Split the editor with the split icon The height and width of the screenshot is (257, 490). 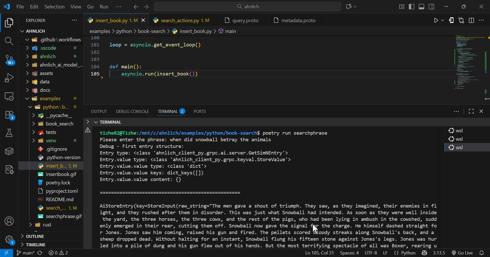(x=472, y=20)
